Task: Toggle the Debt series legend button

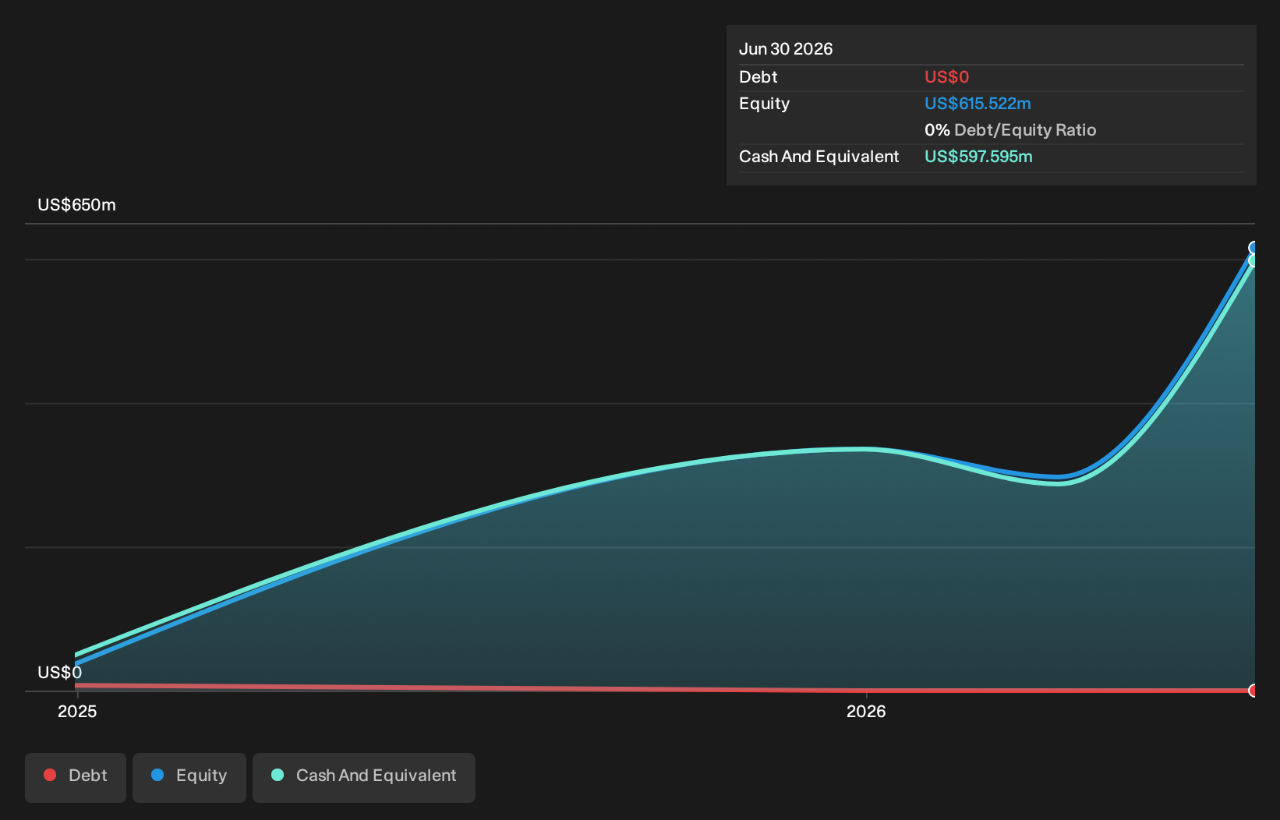Action: (76, 777)
